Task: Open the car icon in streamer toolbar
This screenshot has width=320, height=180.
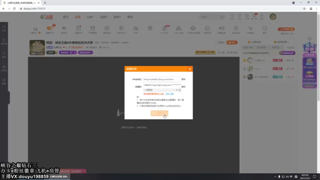Action: pyautogui.click(x=178, y=28)
